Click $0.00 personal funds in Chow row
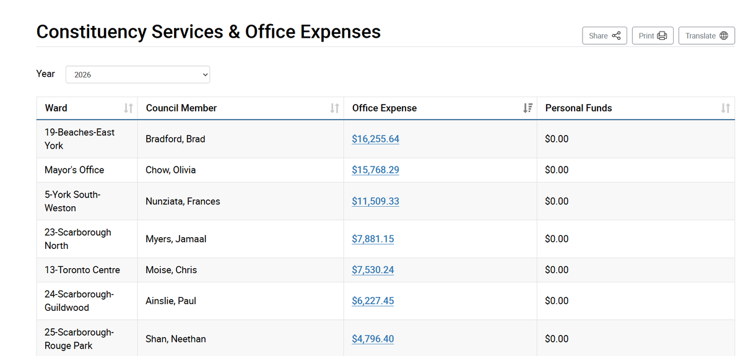This screenshot has width=743, height=356. pos(557,170)
